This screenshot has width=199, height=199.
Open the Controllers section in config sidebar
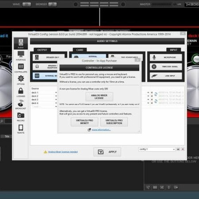(x=21, y=68)
